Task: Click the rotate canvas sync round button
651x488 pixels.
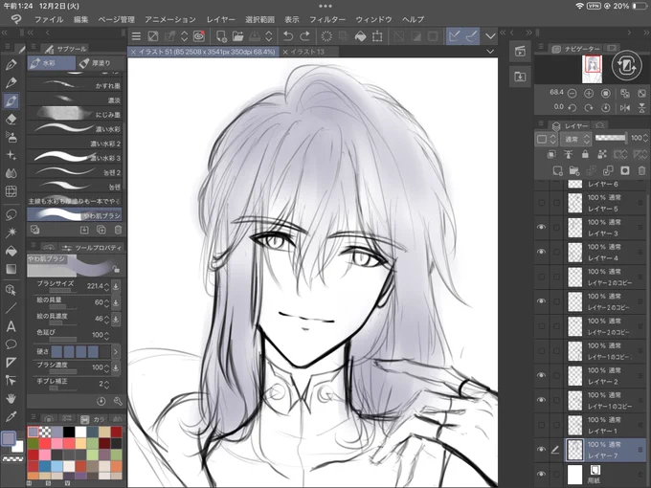Action: click(x=626, y=66)
